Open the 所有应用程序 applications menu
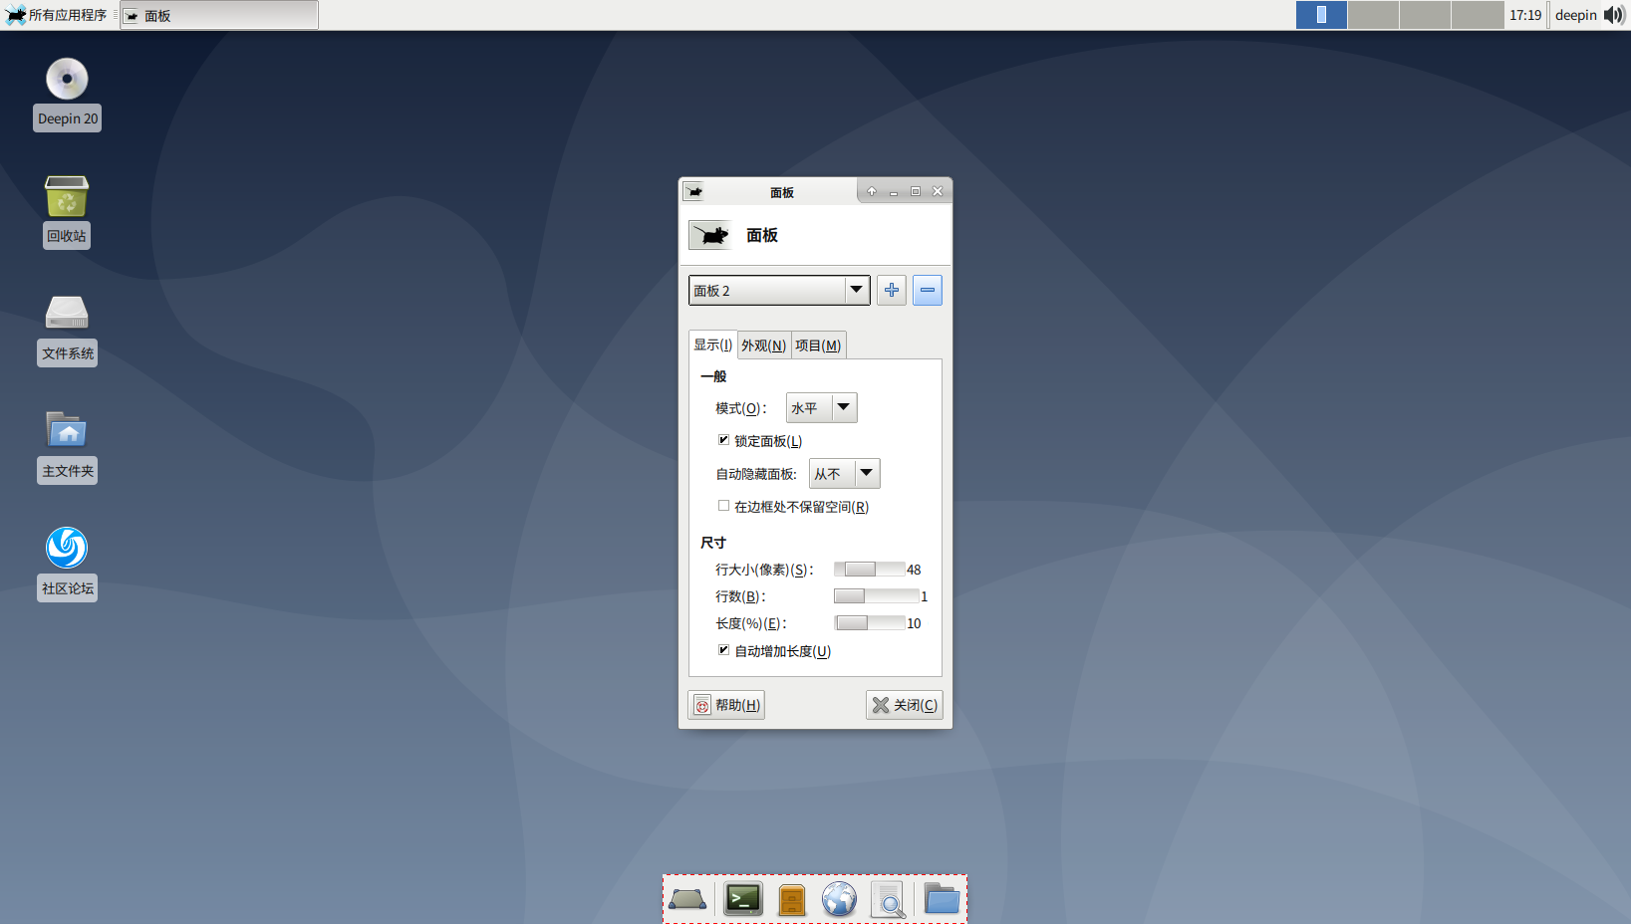 pyautogui.click(x=56, y=15)
